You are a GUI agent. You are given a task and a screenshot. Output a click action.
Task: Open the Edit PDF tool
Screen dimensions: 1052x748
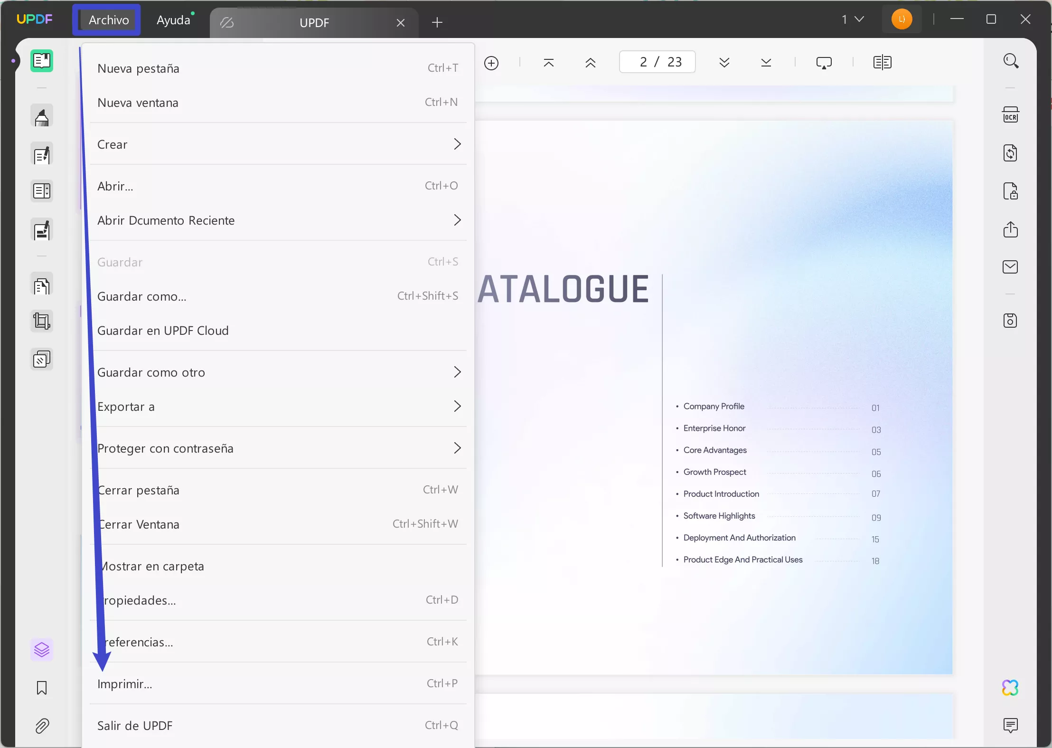(42, 154)
